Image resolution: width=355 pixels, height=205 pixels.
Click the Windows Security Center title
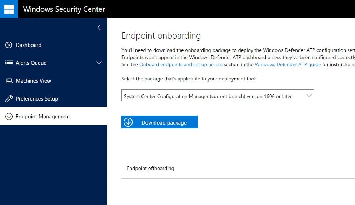coord(64,9)
